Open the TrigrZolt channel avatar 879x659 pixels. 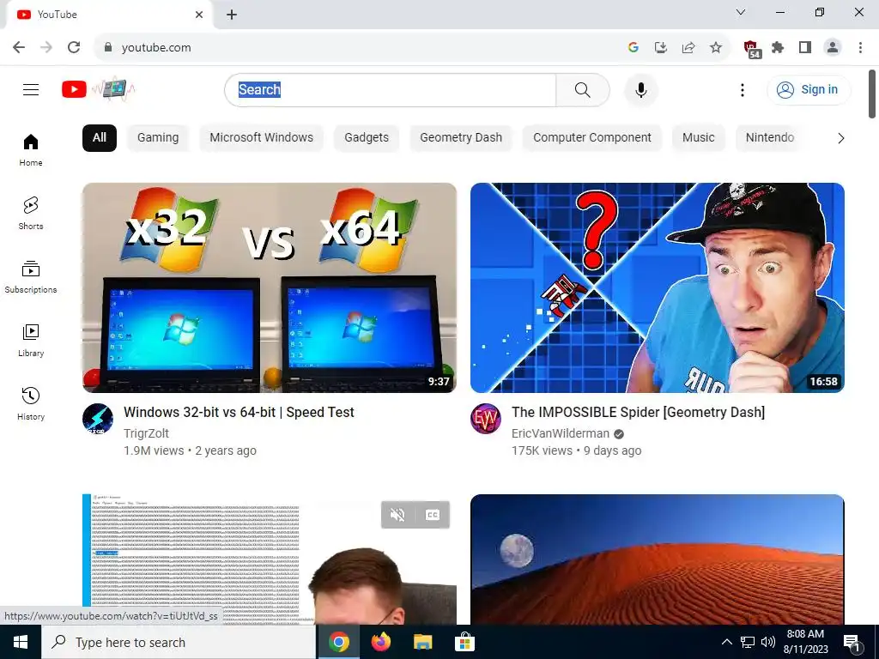click(98, 419)
